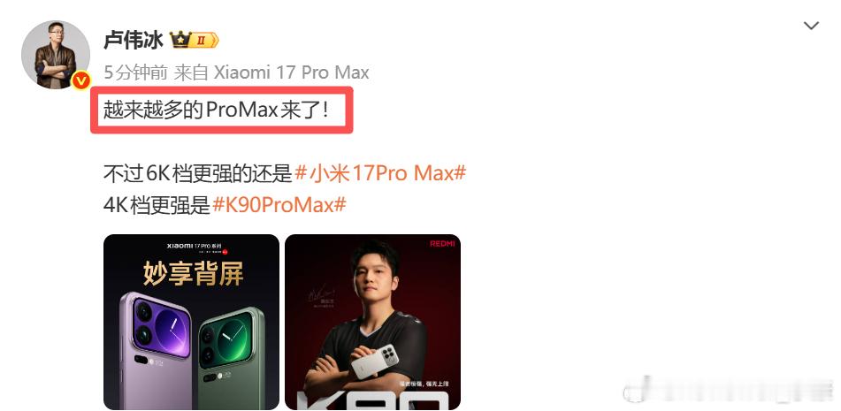Screen dimensions: 841x411
Task: Click the 不过6K档更强的还是 post text
Action: click(x=199, y=173)
